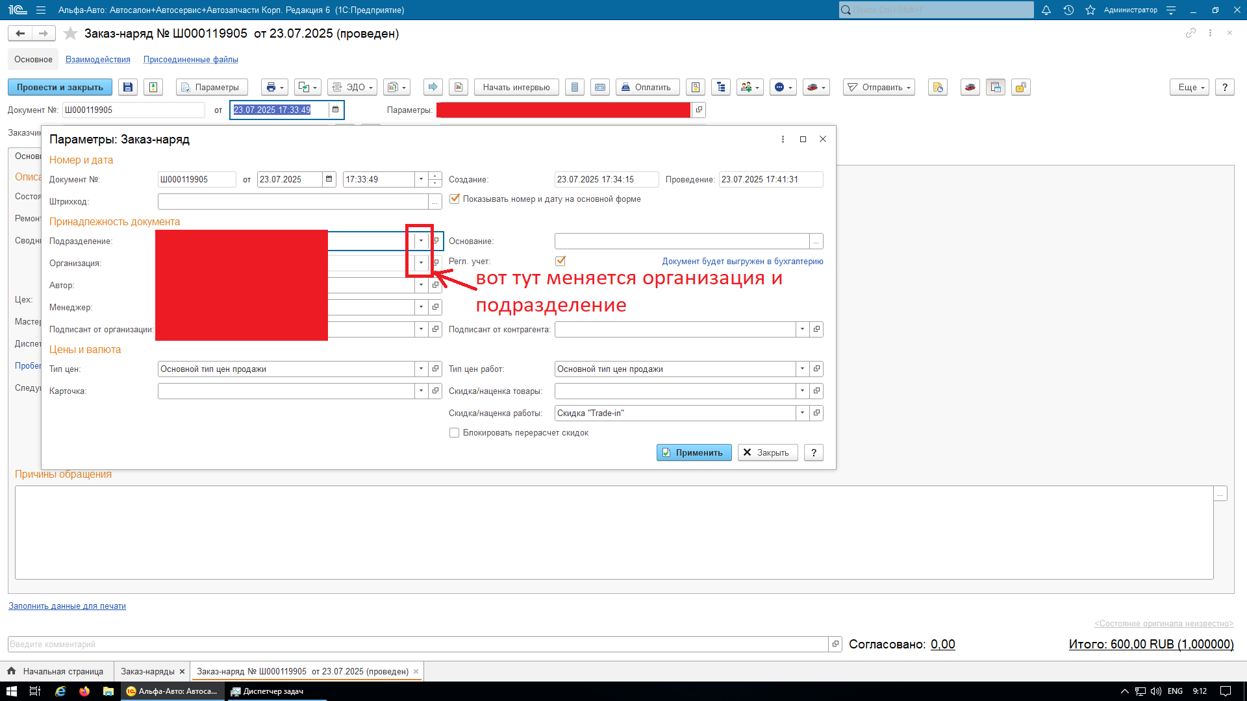Click the Основание ellipsis select button
This screenshot has width=1247, height=701.
(816, 241)
